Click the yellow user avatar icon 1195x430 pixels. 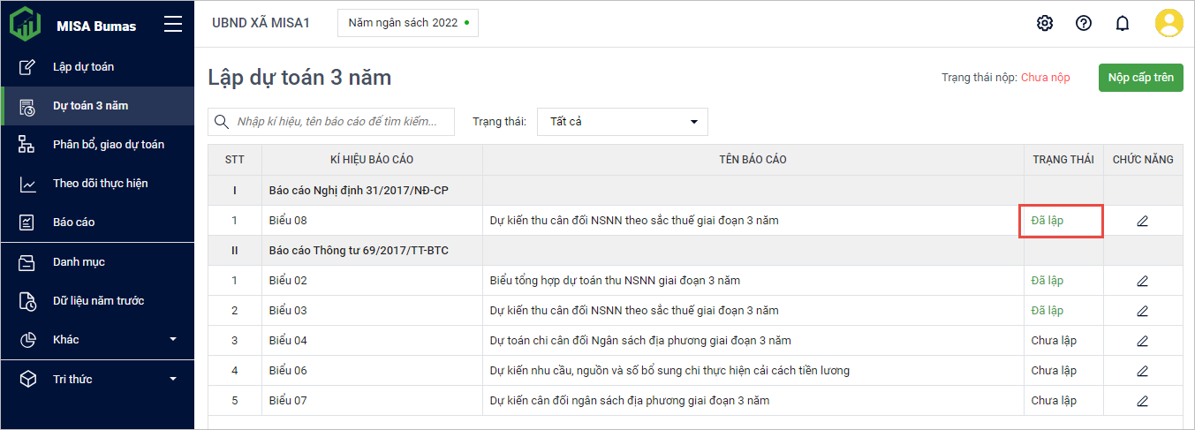click(x=1169, y=23)
